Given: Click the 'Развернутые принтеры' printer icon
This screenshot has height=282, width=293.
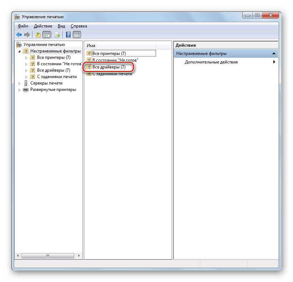Looking at the screenshot, I should point(26,89).
